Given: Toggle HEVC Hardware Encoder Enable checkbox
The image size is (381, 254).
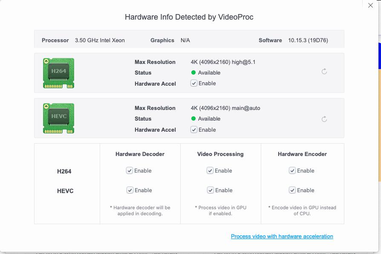Looking at the screenshot, I should (292, 190).
